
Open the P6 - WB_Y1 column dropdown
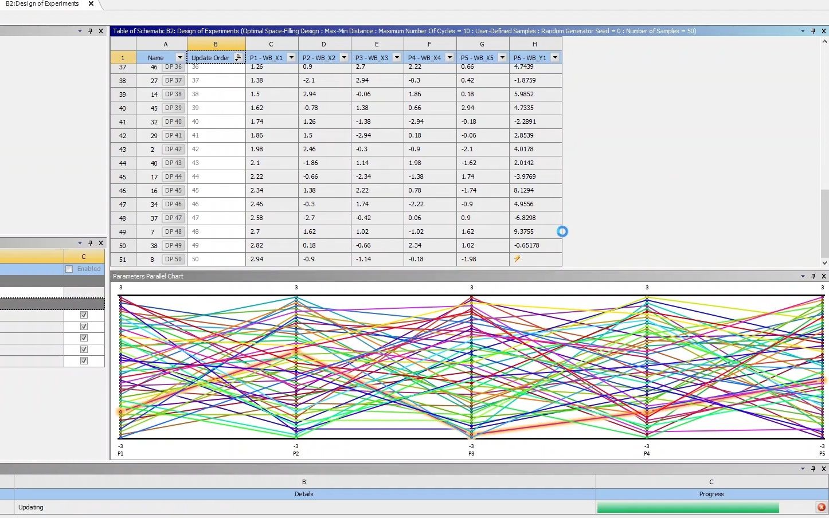tap(555, 57)
